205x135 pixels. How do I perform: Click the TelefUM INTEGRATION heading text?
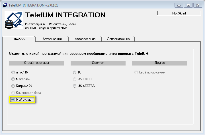pyautogui.click(x=65, y=15)
